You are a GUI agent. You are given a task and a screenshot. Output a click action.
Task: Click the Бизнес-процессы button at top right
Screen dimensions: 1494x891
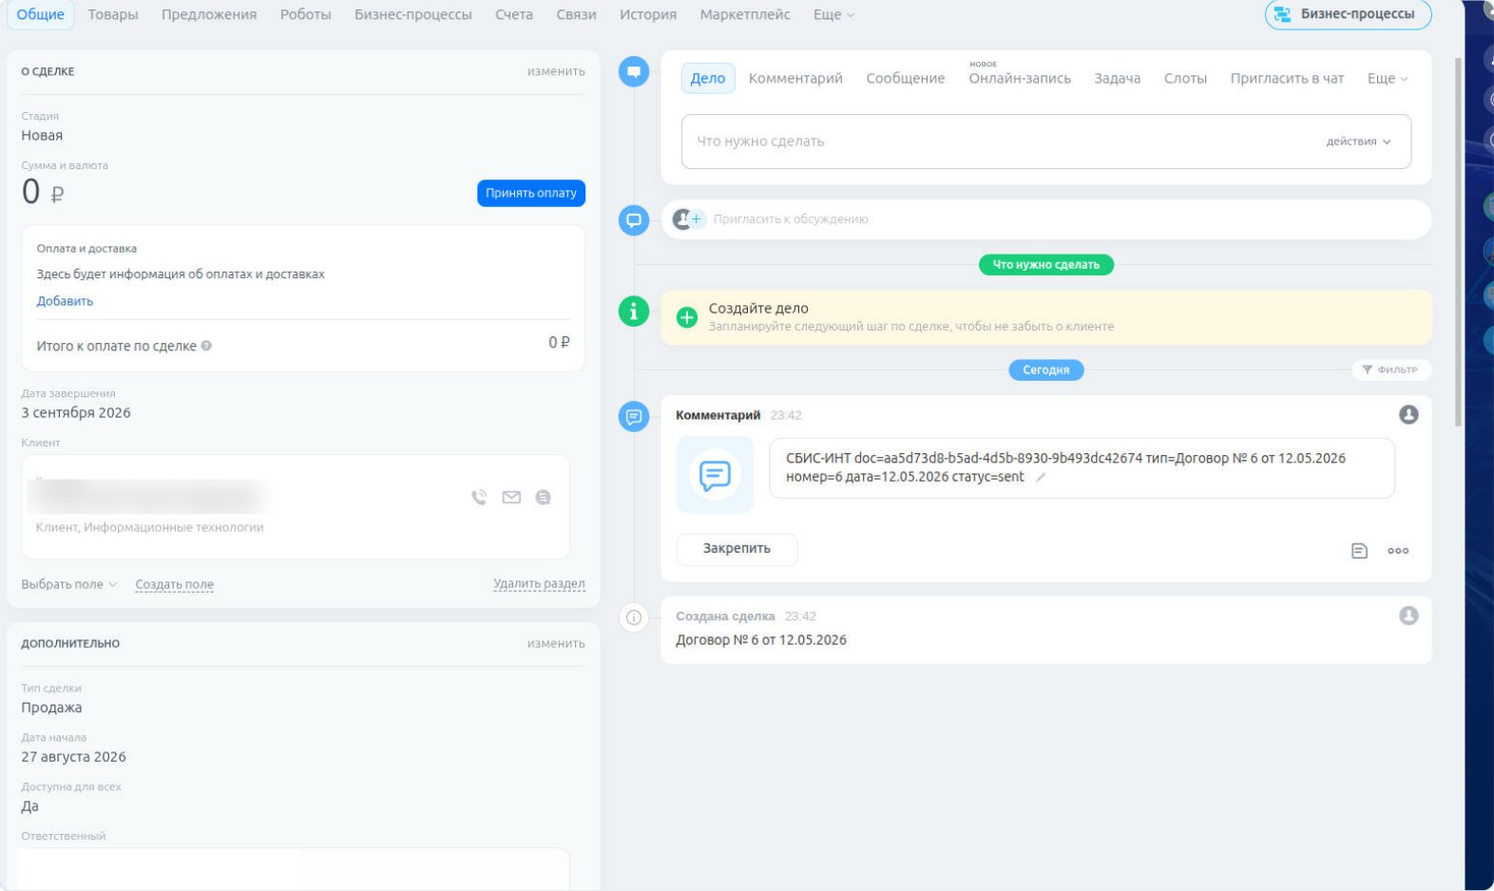pyautogui.click(x=1348, y=14)
